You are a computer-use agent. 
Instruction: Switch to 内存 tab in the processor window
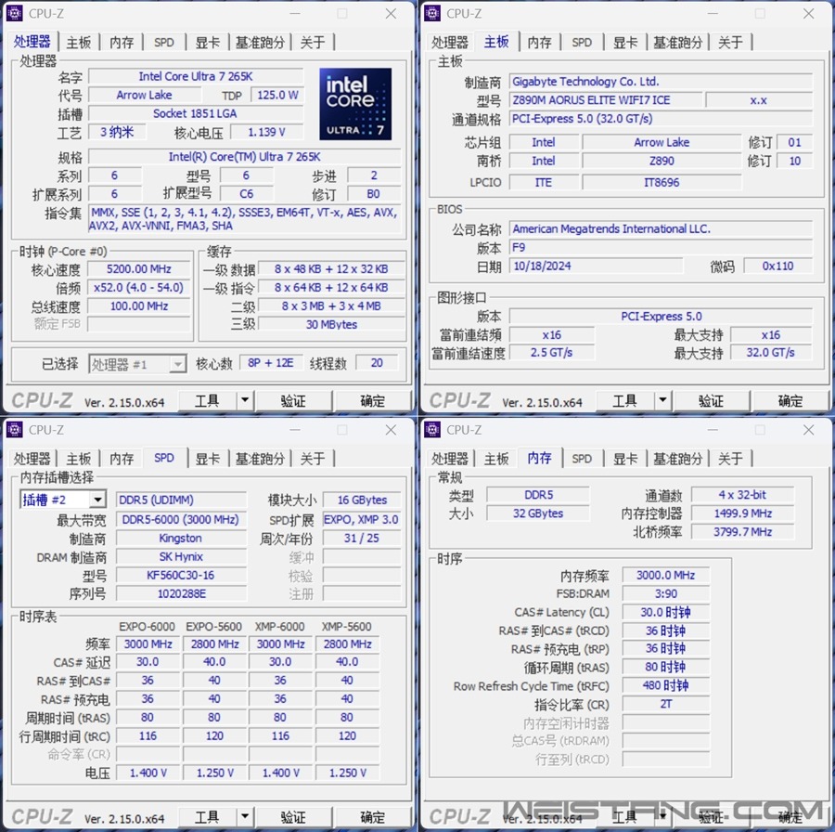coord(122,42)
